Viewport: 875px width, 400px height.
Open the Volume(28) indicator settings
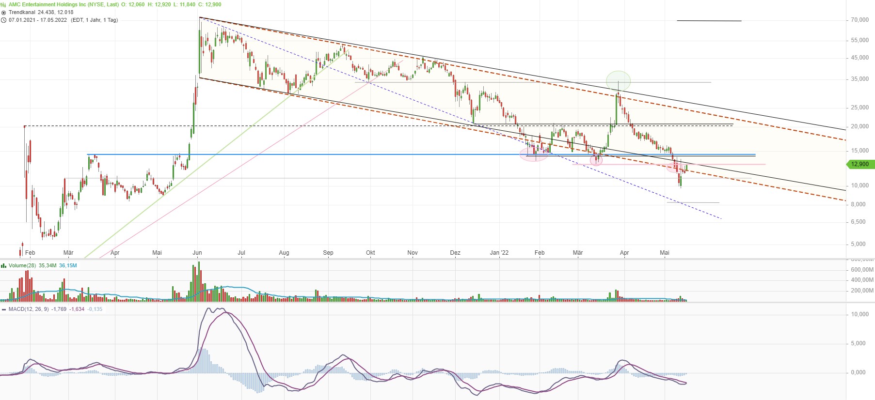coord(22,266)
